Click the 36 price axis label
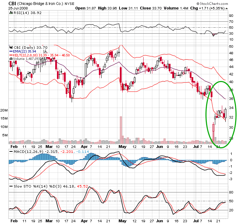Viewport: 239px width, 224px height. [231, 99]
